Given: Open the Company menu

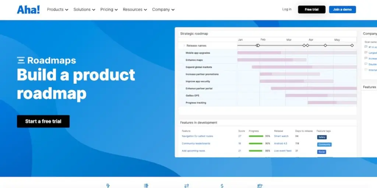Looking at the screenshot, I should click(163, 10).
